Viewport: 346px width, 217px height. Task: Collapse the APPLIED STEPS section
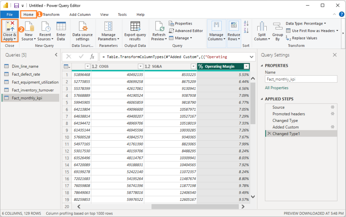tap(262, 99)
